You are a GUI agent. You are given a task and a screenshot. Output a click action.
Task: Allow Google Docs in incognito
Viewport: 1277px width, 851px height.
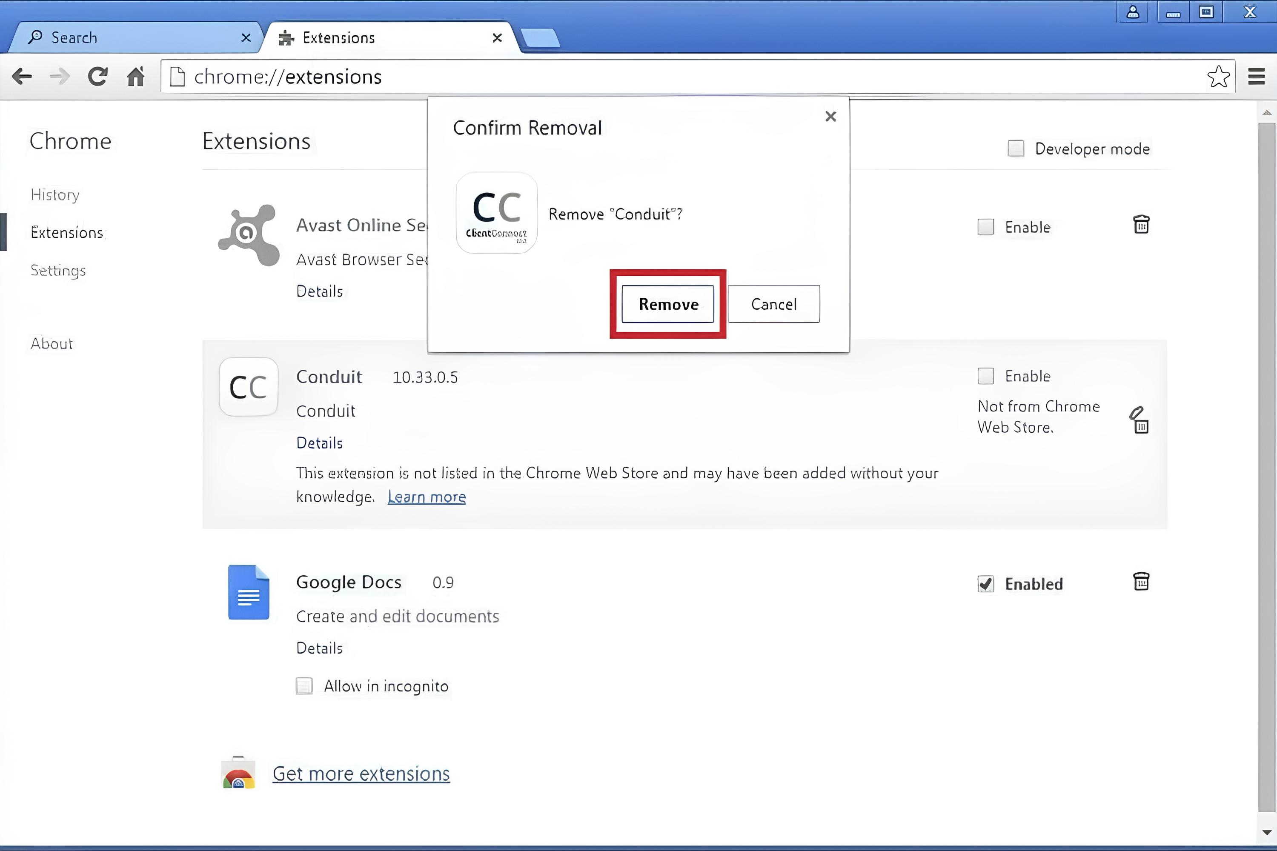(x=305, y=685)
